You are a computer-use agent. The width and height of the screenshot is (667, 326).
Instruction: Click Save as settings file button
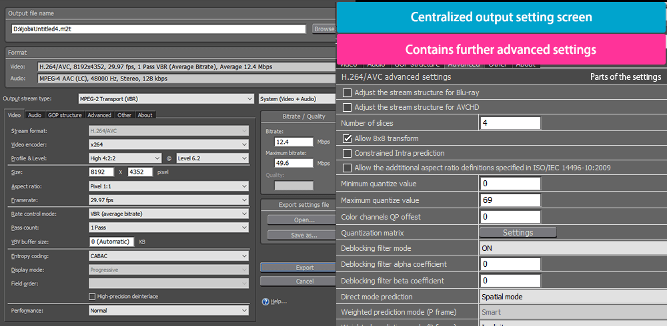[x=301, y=235]
